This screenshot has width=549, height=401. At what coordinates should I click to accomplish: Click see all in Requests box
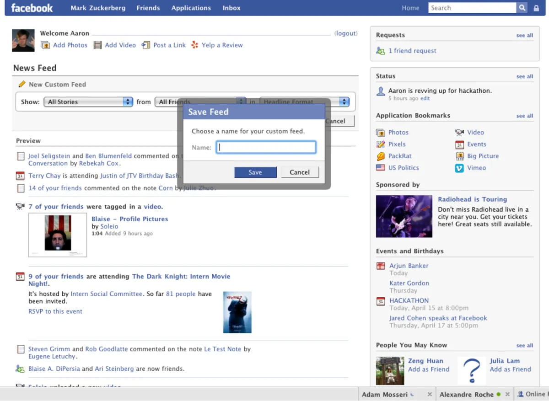[525, 35]
